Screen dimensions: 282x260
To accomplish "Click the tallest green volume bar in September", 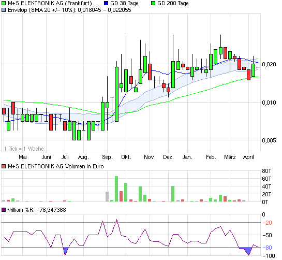I will (116, 189).
